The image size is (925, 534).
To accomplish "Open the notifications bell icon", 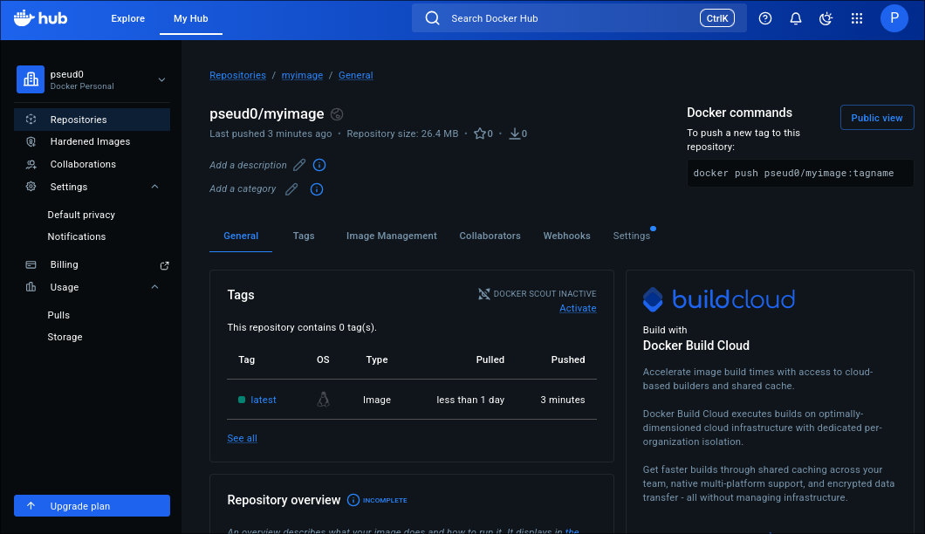I will click(795, 18).
